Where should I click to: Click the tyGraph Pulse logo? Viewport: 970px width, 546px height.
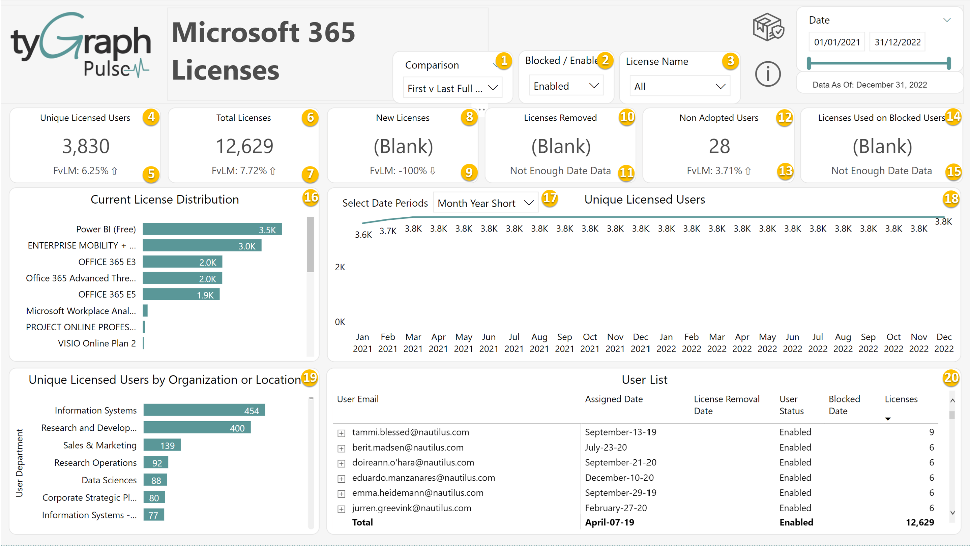click(81, 45)
